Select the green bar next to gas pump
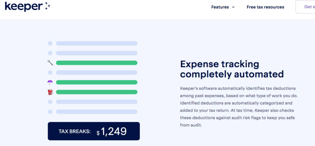The image size is (315, 146). pyautogui.click(x=97, y=92)
